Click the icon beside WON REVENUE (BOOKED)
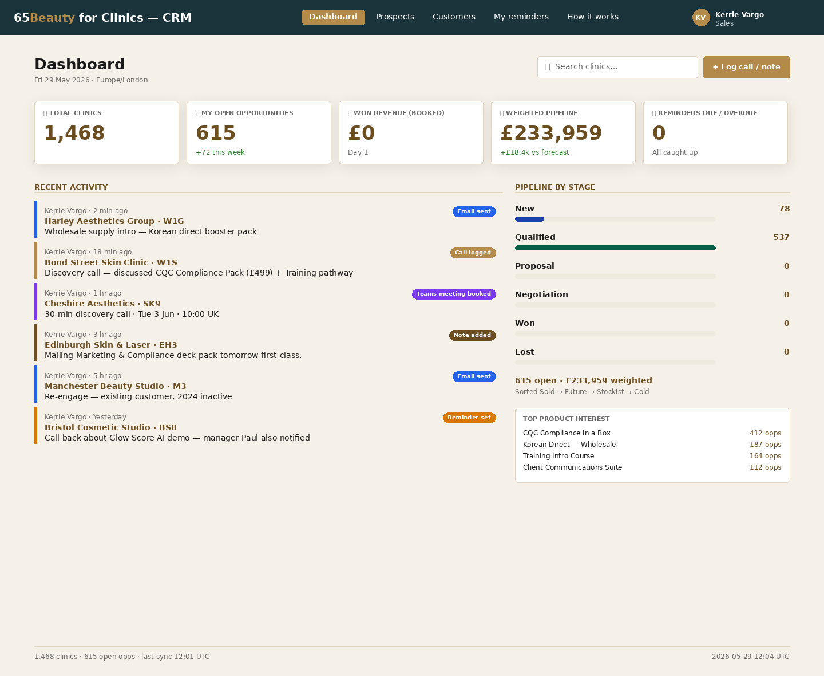 pos(350,113)
